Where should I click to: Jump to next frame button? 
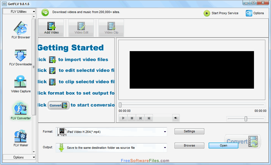(x=149, y=118)
